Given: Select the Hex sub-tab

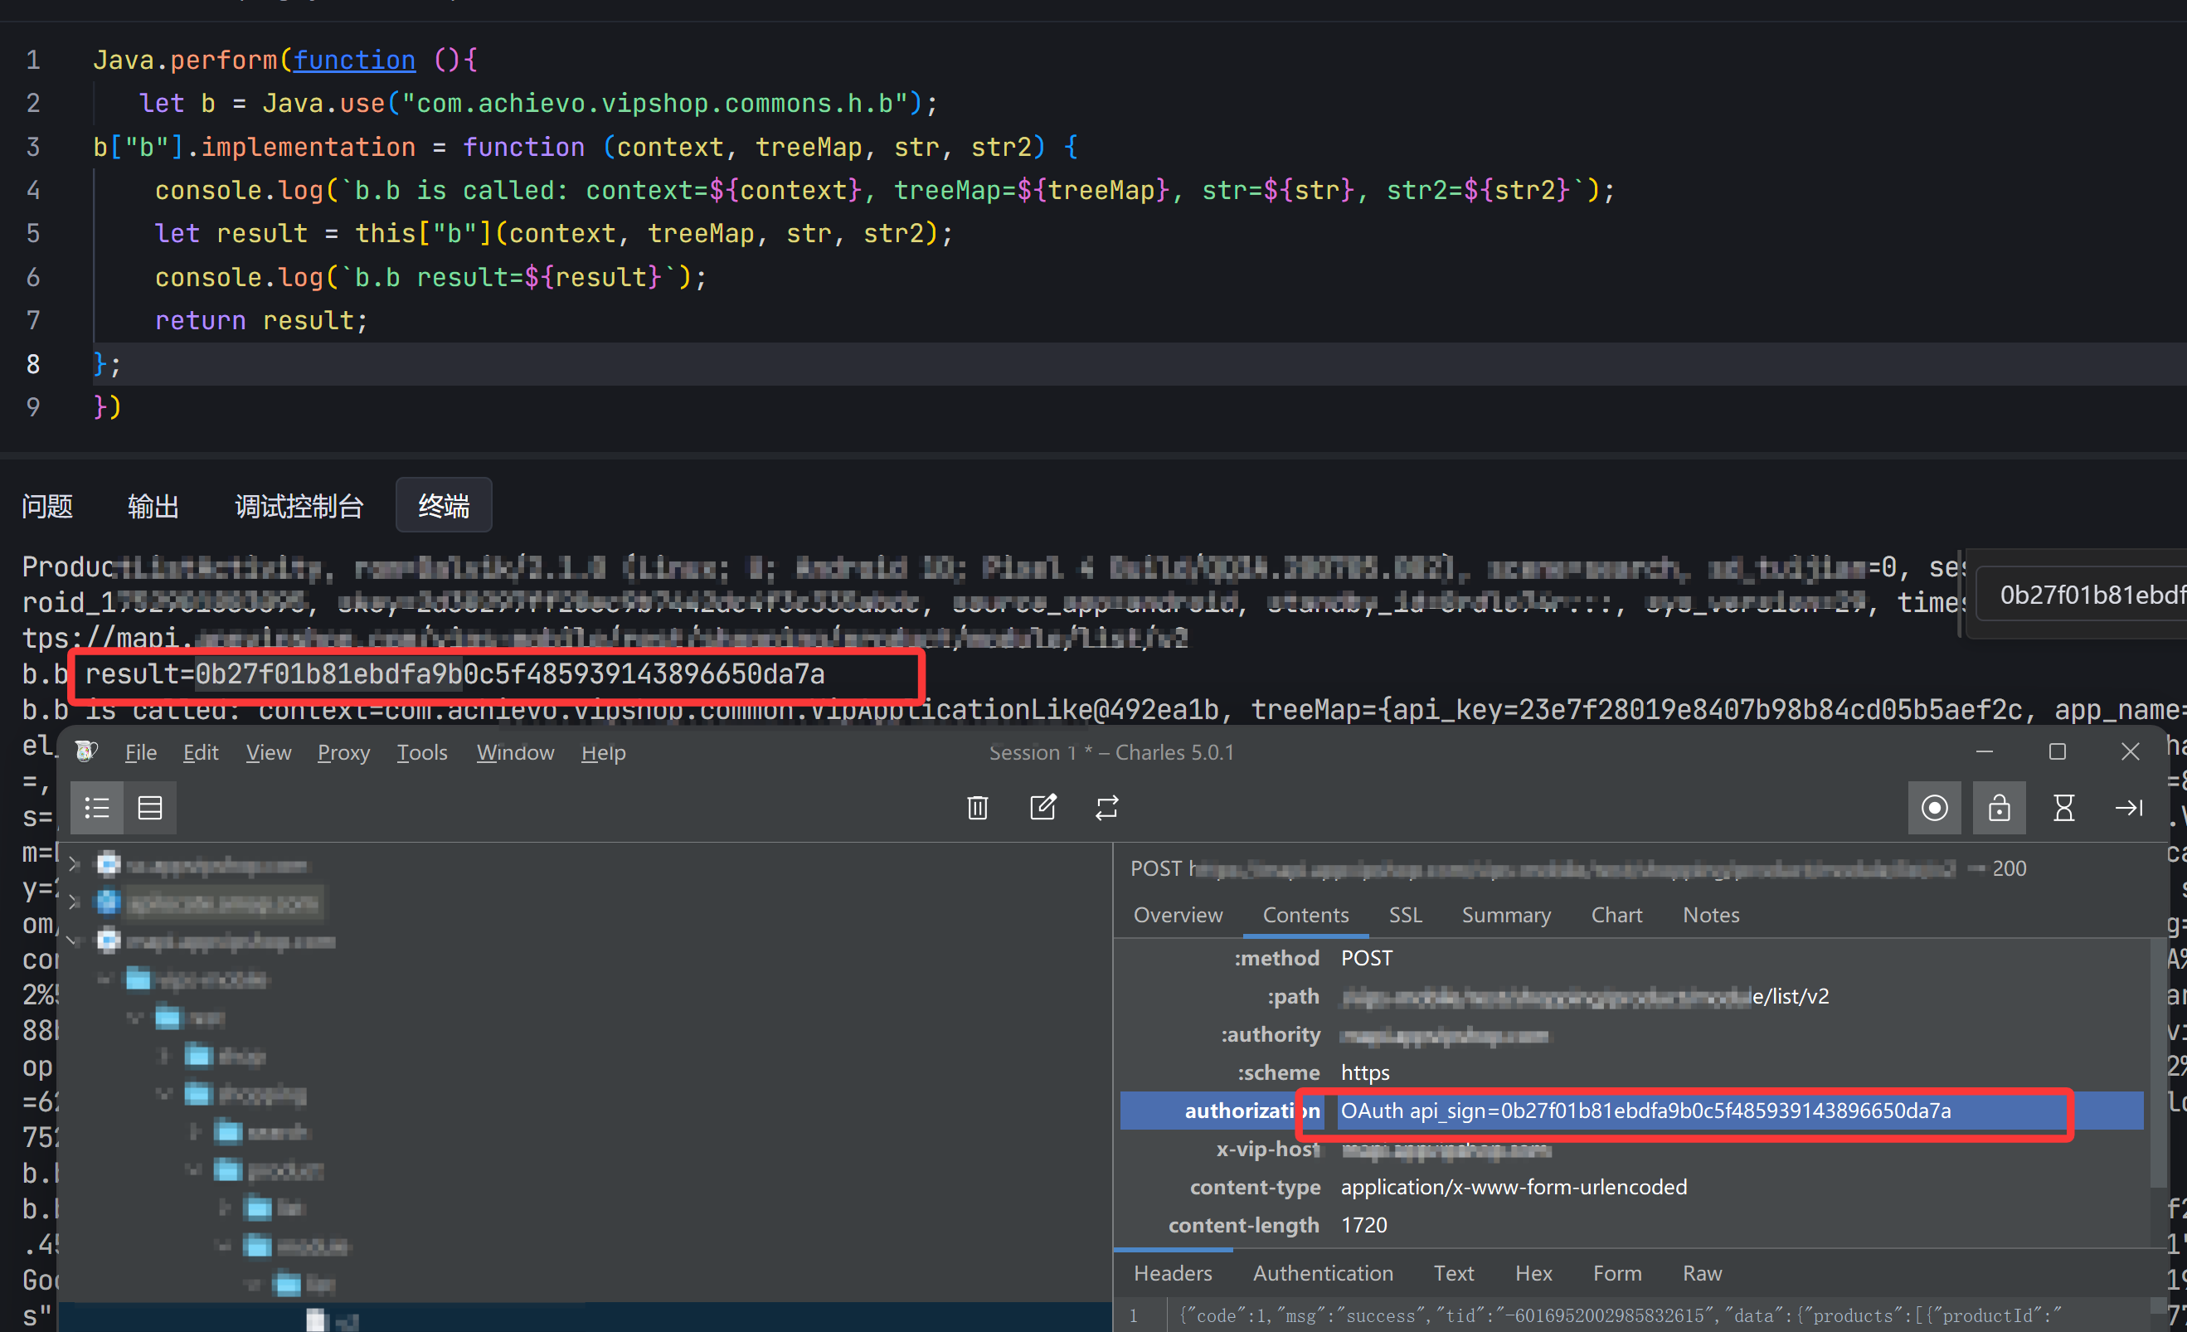Looking at the screenshot, I should pos(1533,1272).
